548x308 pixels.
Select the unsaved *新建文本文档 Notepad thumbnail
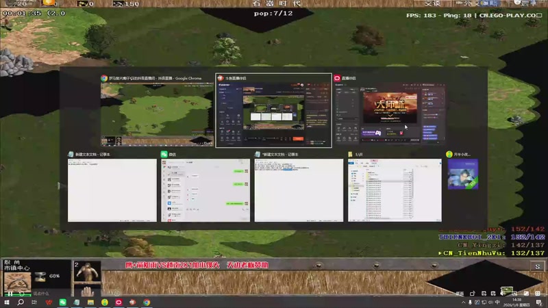[299, 190]
